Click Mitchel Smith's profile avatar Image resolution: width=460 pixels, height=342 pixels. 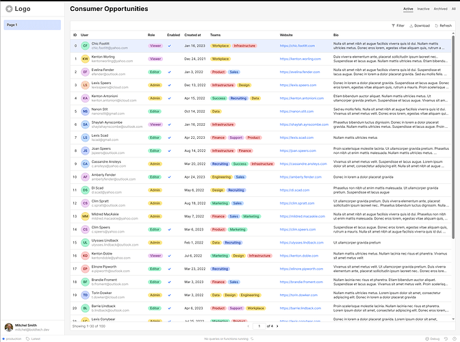(8, 327)
